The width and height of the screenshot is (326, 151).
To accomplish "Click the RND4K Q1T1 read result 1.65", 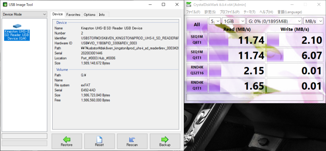I will pyautogui.click(x=237, y=86).
